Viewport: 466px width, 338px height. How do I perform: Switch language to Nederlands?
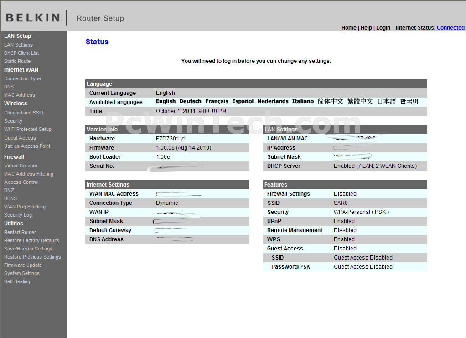pyautogui.click(x=273, y=101)
